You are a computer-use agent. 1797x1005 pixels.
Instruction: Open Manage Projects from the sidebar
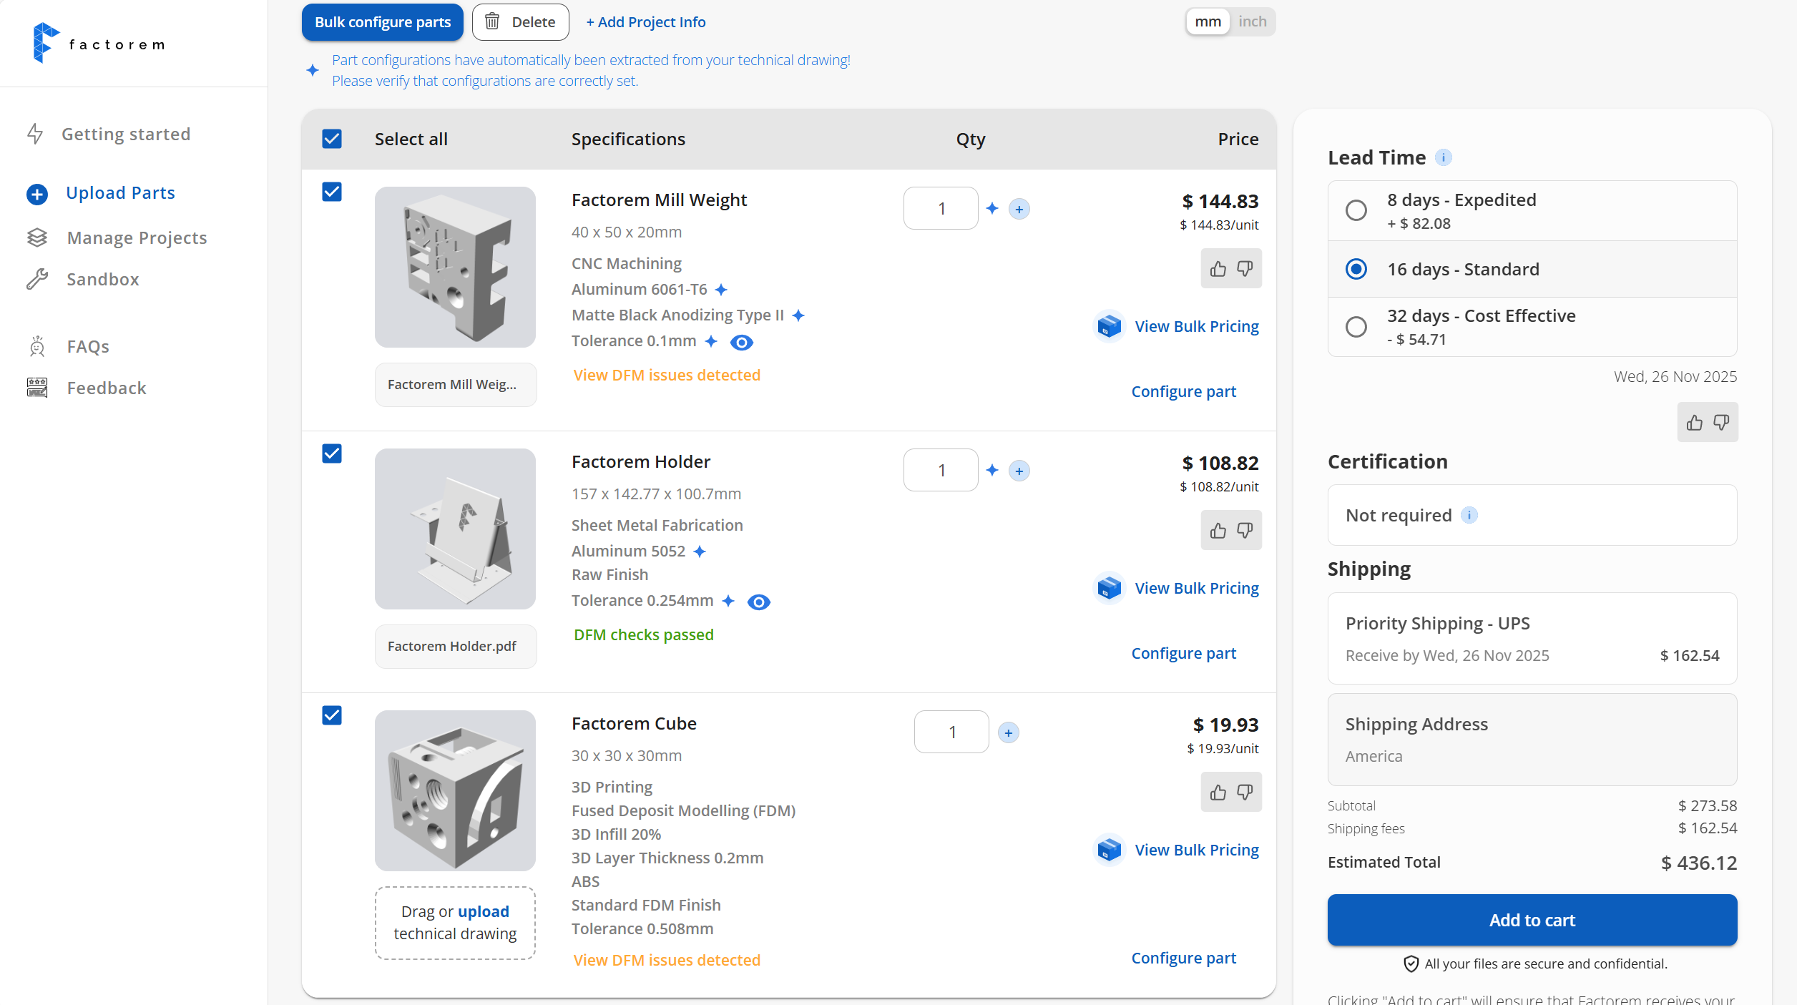(137, 237)
